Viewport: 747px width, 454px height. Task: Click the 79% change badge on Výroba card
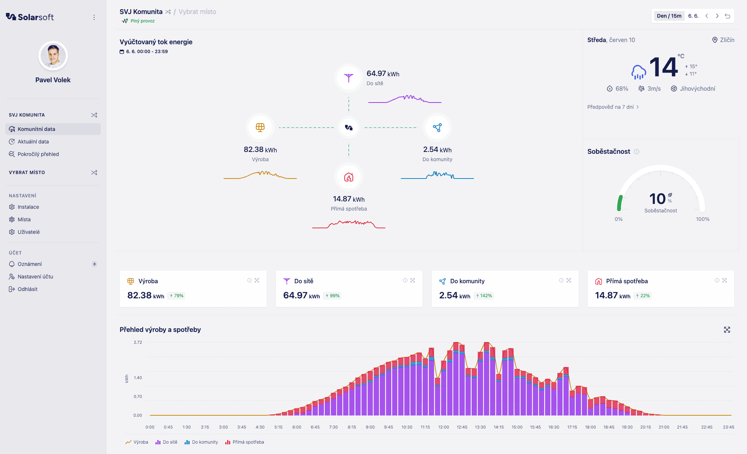click(176, 296)
